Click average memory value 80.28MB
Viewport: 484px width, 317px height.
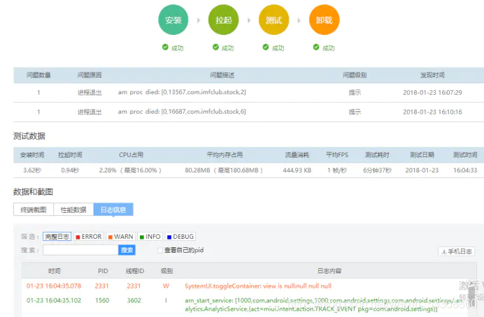(x=197, y=170)
